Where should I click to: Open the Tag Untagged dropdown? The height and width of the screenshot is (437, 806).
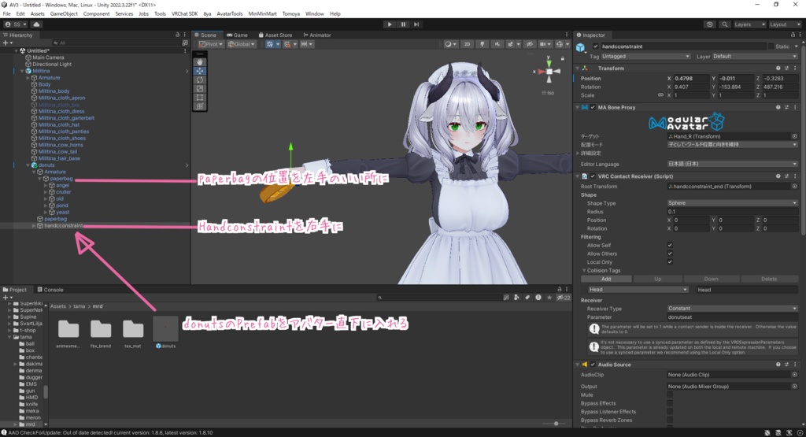(x=645, y=56)
